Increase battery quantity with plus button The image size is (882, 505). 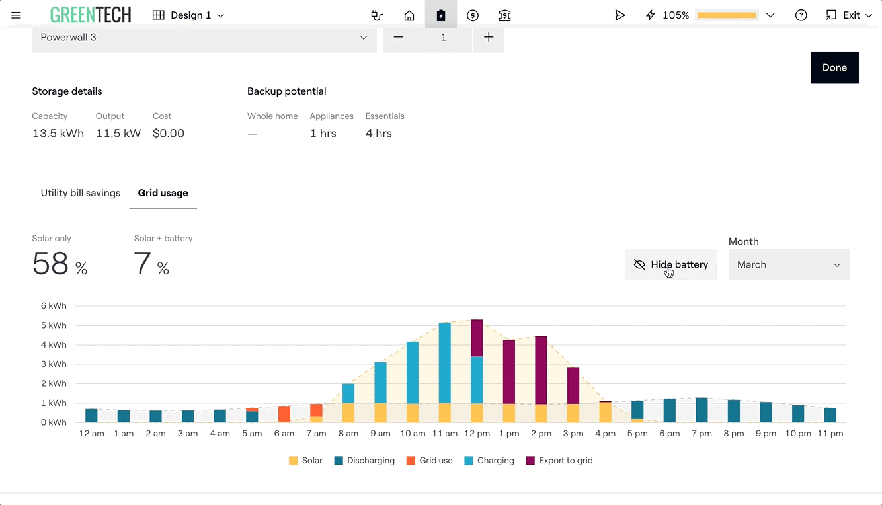pyautogui.click(x=489, y=38)
